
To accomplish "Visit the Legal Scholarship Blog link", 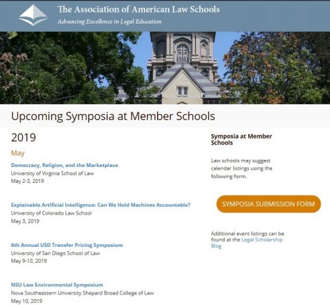I will tap(247, 243).
